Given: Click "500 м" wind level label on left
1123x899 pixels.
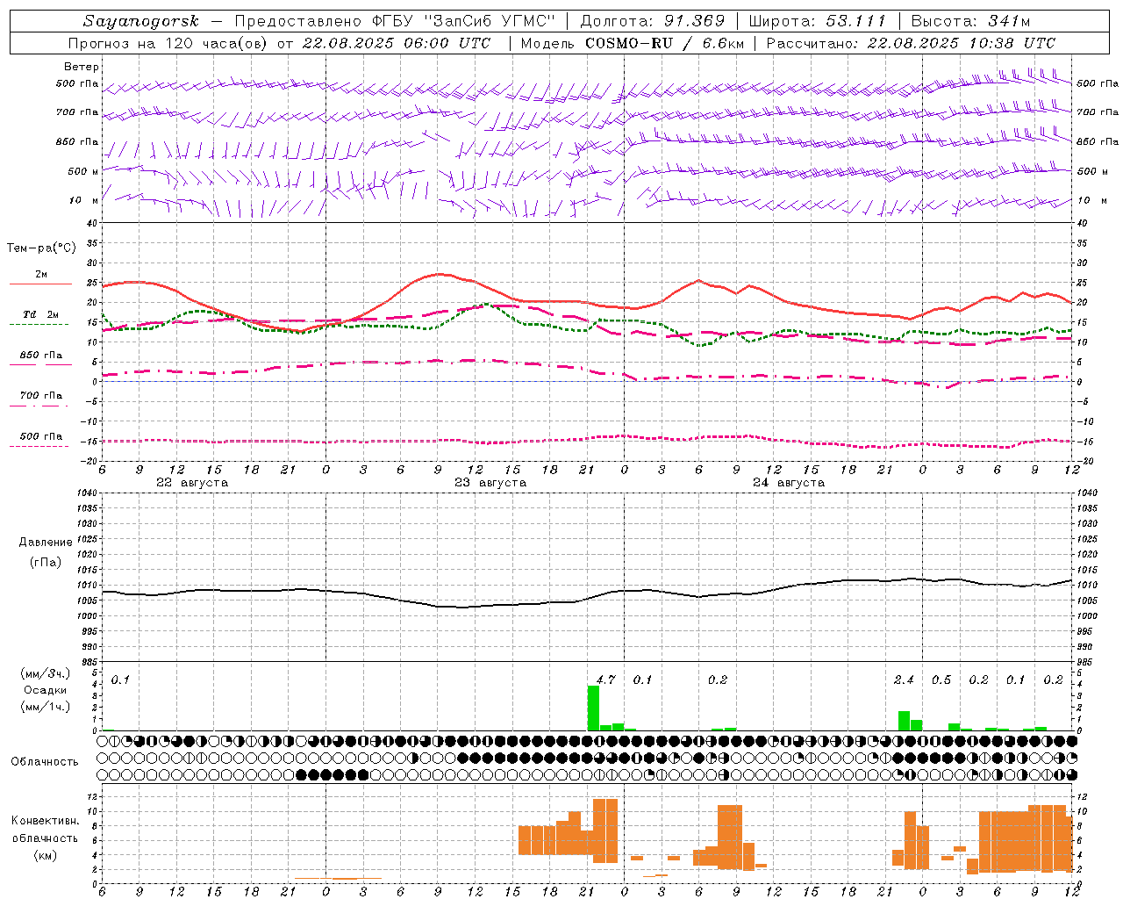Looking at the screenshot, I should point(83,171).
